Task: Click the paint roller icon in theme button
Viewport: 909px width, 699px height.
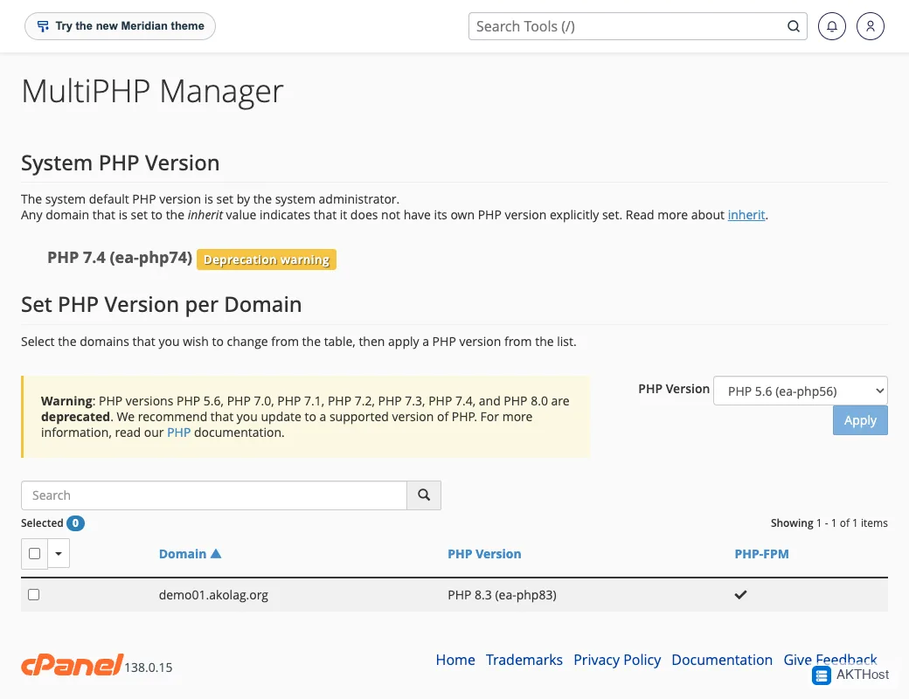Action: coord(43,26)
